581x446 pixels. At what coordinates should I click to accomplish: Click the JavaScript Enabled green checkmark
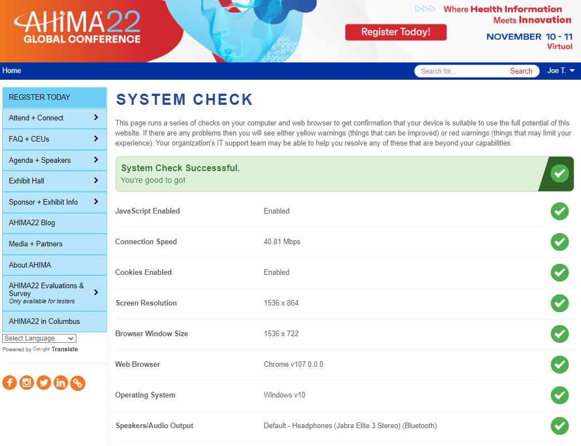pos(559,211)
